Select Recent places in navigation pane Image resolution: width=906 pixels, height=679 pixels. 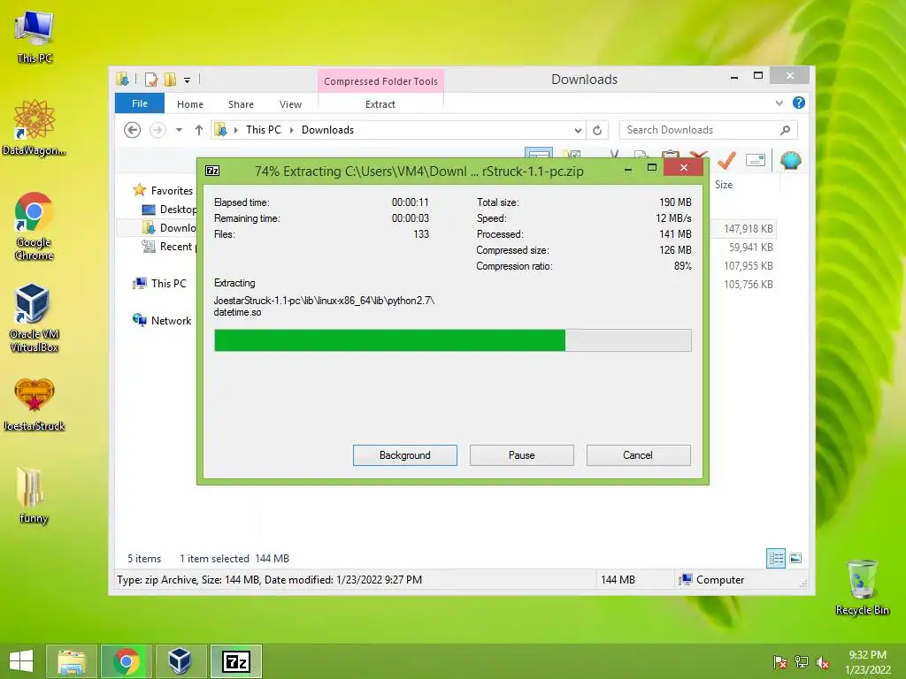point(169,247)
